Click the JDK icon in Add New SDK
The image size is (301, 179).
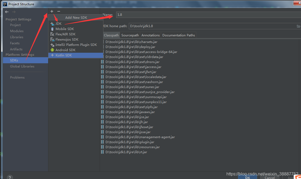point(52,24)
